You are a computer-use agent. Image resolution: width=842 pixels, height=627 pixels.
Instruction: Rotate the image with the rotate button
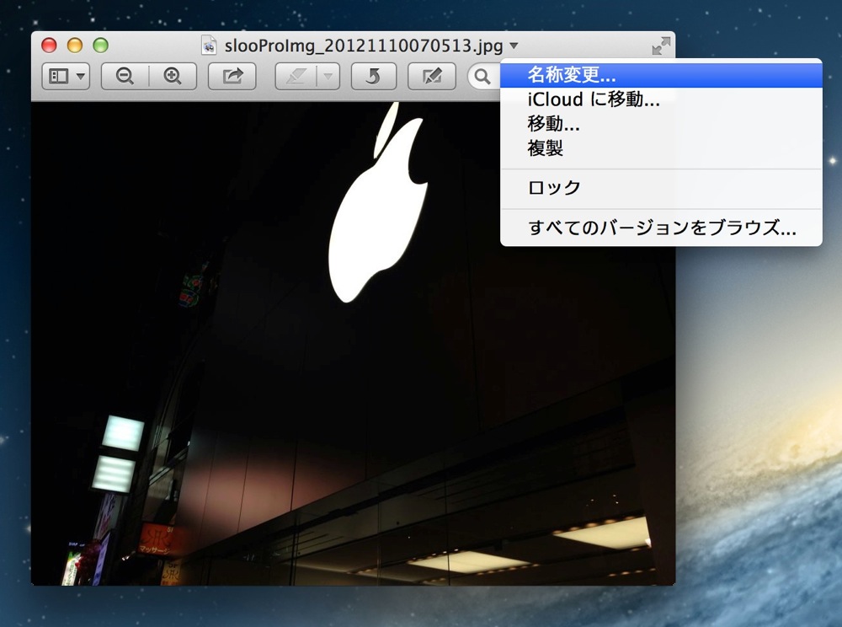point(374,77)
